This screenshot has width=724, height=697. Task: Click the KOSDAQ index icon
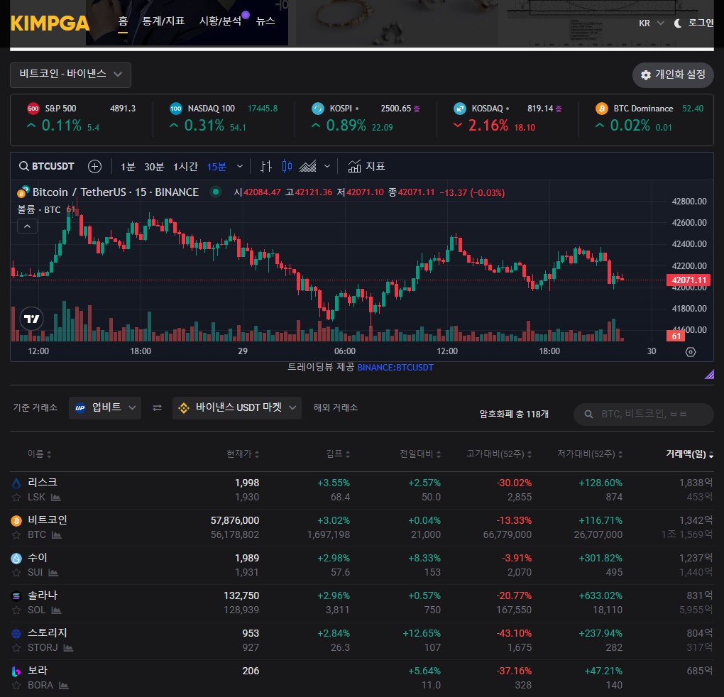tap(460, 109)
